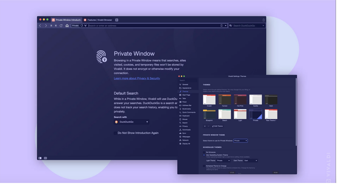The image size is (337, 184).
Task: Expand the search field engine dropdown arrow
Action: click(263, 26)
